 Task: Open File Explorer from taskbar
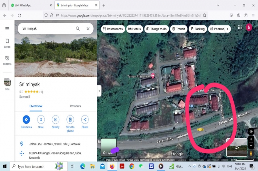pyautogui.click(x=93, y=166)
